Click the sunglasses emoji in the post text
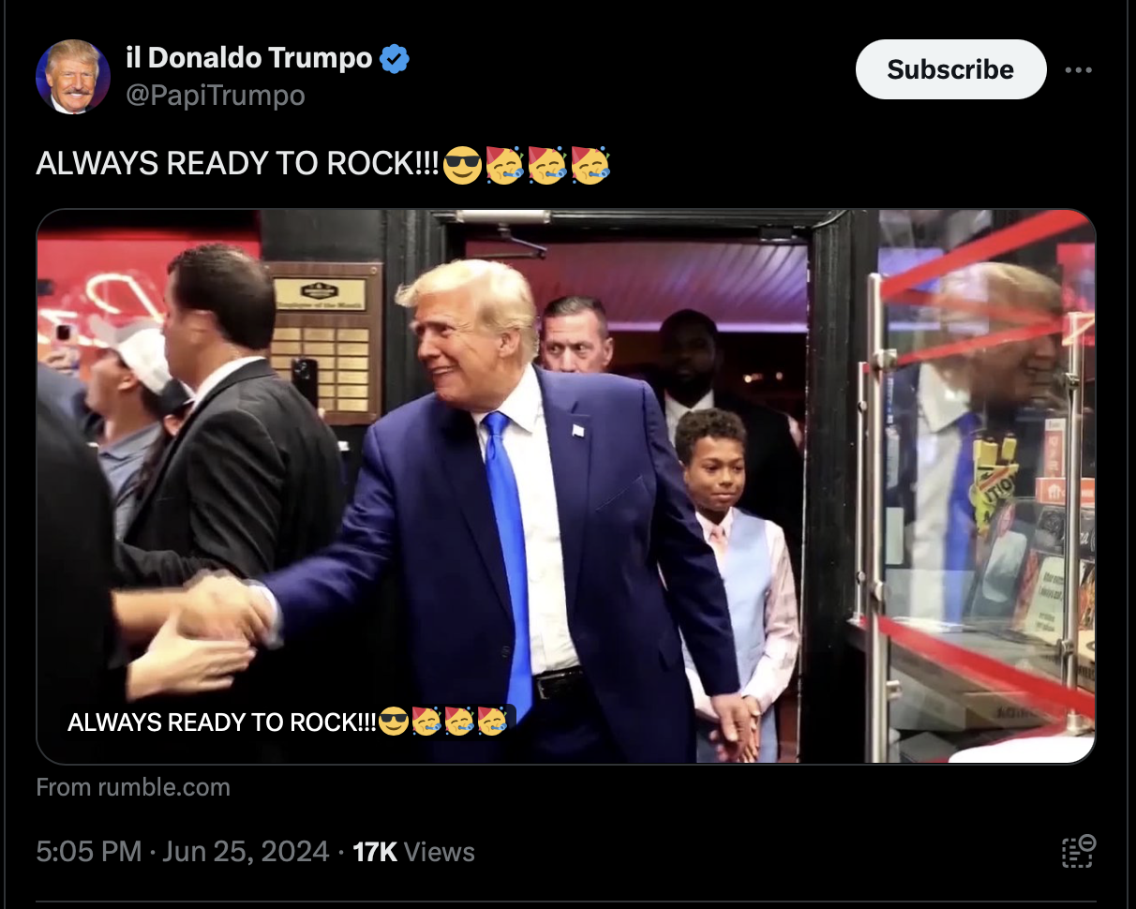 (x=462, y=165)
